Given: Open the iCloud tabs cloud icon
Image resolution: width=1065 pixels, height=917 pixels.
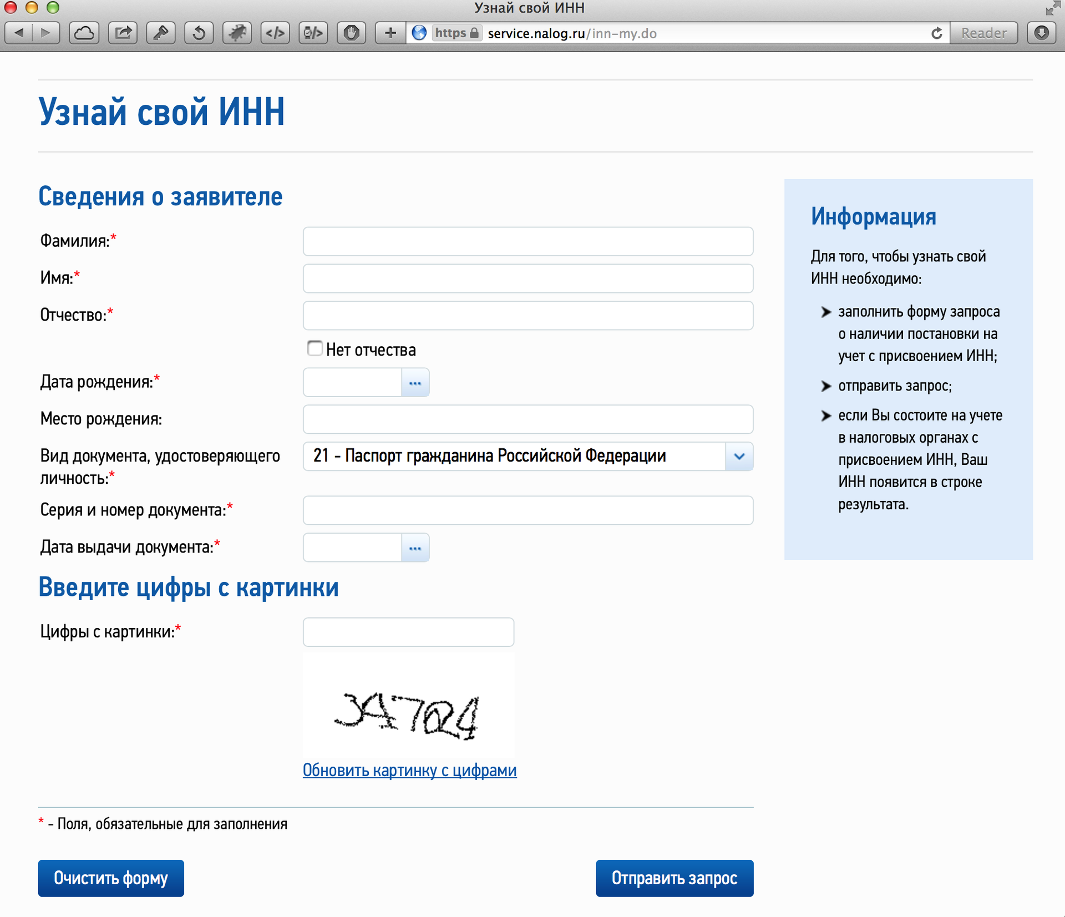Looking at the screenshot, I should tap(84, 33).
